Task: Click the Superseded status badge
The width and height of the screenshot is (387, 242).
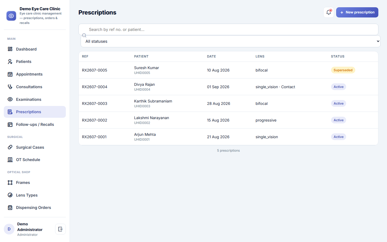Action: click(x=343, y=70)
